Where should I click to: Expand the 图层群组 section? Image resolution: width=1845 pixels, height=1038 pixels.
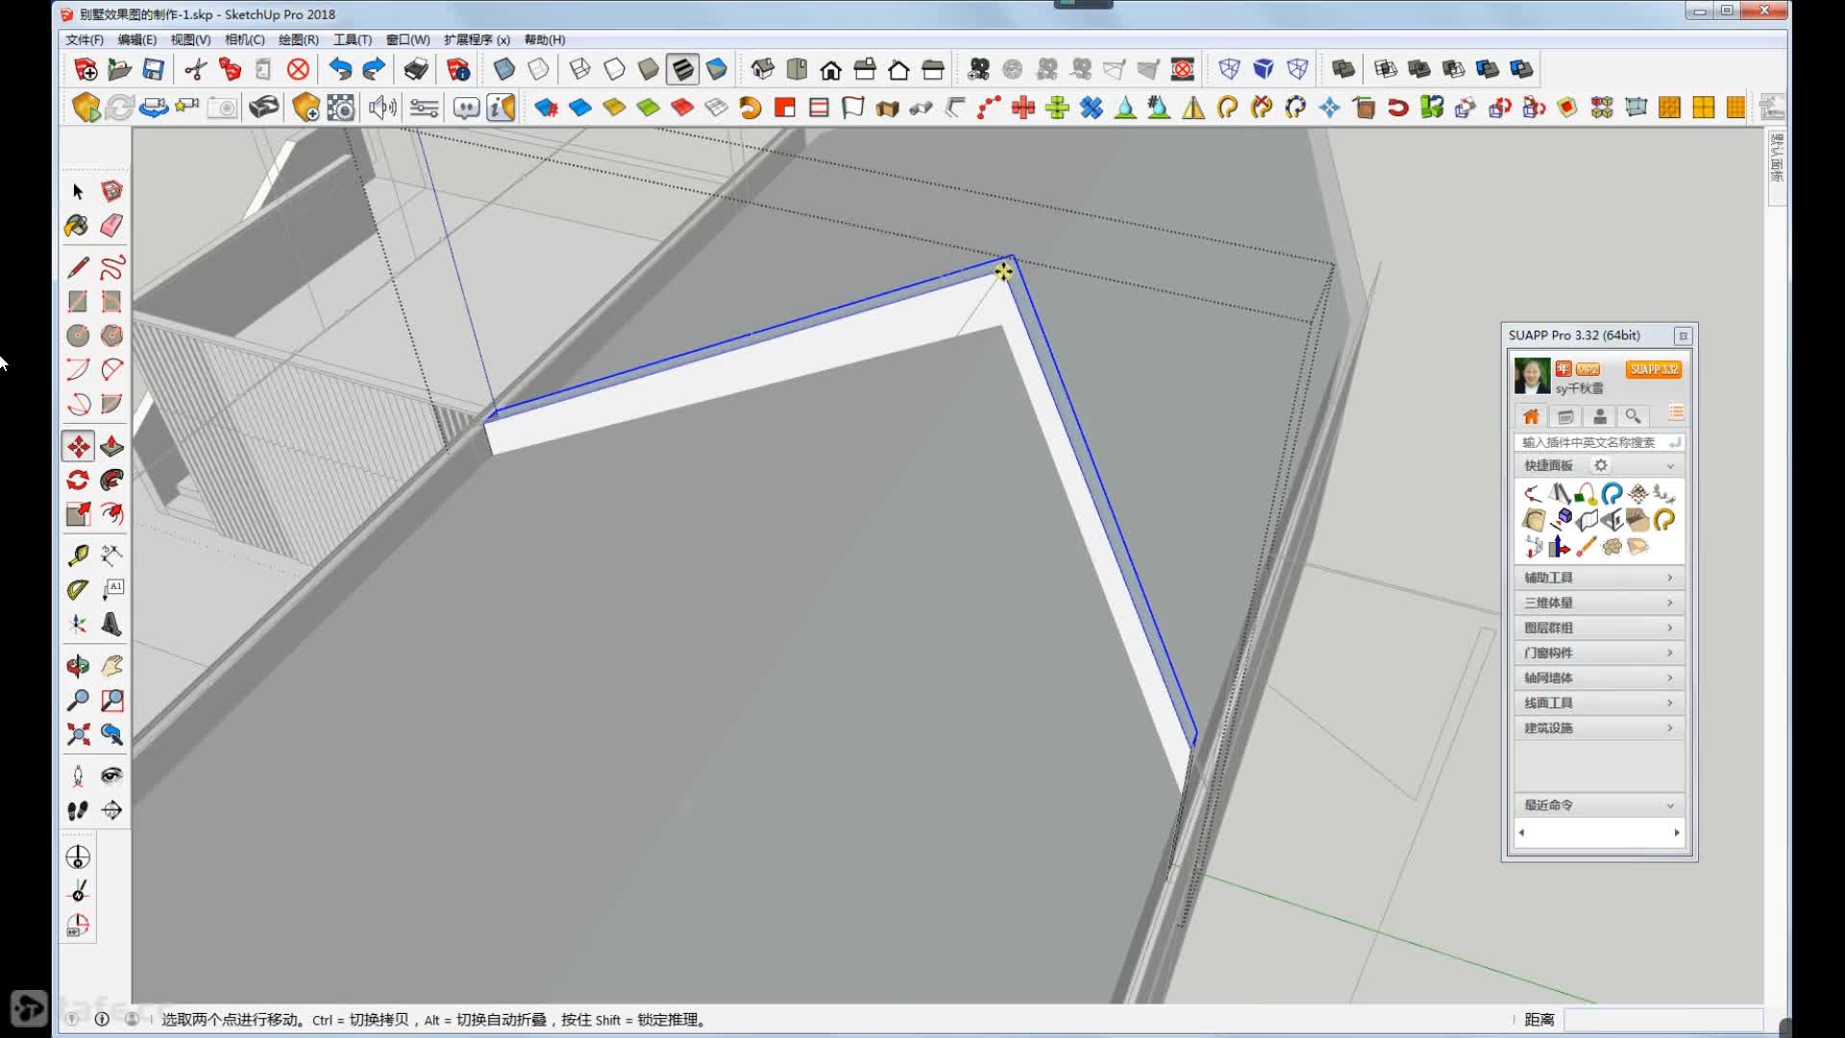1599,628
